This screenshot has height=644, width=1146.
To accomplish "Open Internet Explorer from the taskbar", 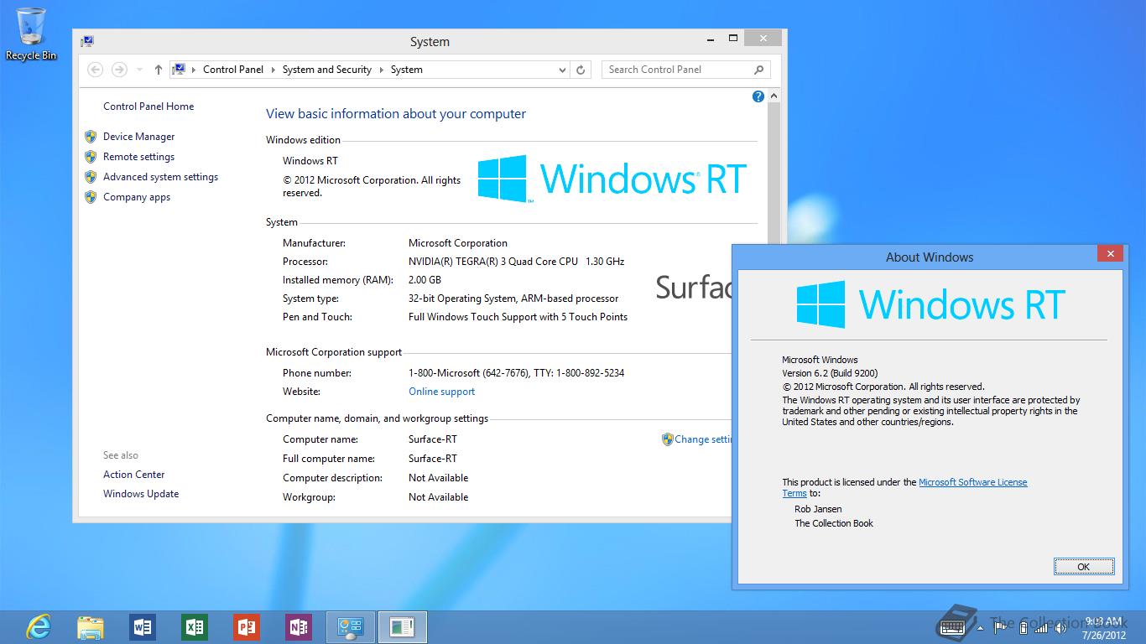I will point(38,626).
